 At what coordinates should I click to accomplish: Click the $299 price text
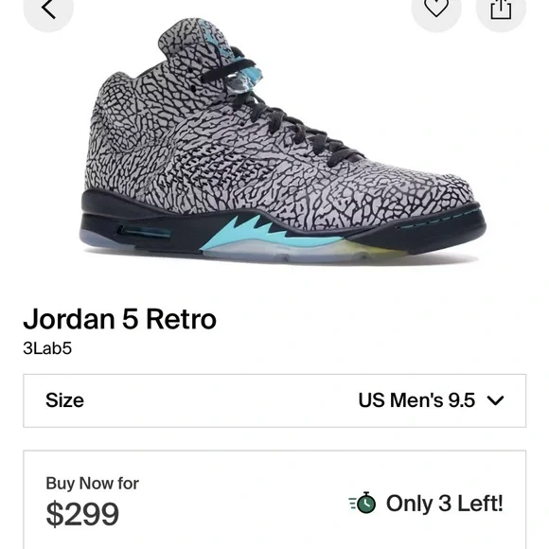(x=82, y=514)
